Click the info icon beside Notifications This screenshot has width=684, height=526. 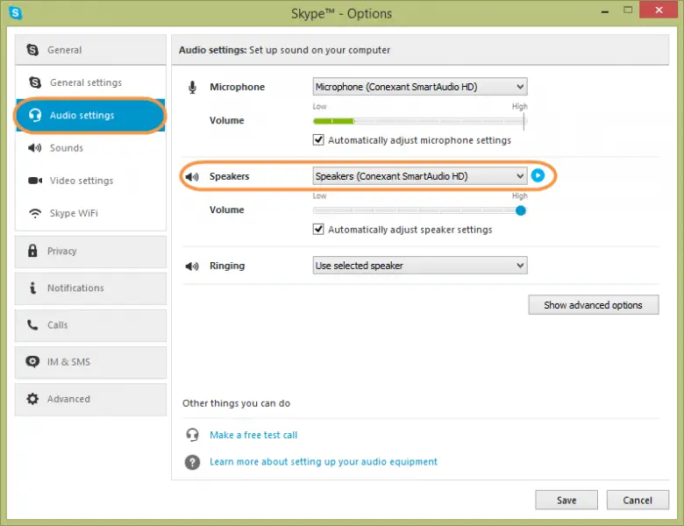click(32, 288)
